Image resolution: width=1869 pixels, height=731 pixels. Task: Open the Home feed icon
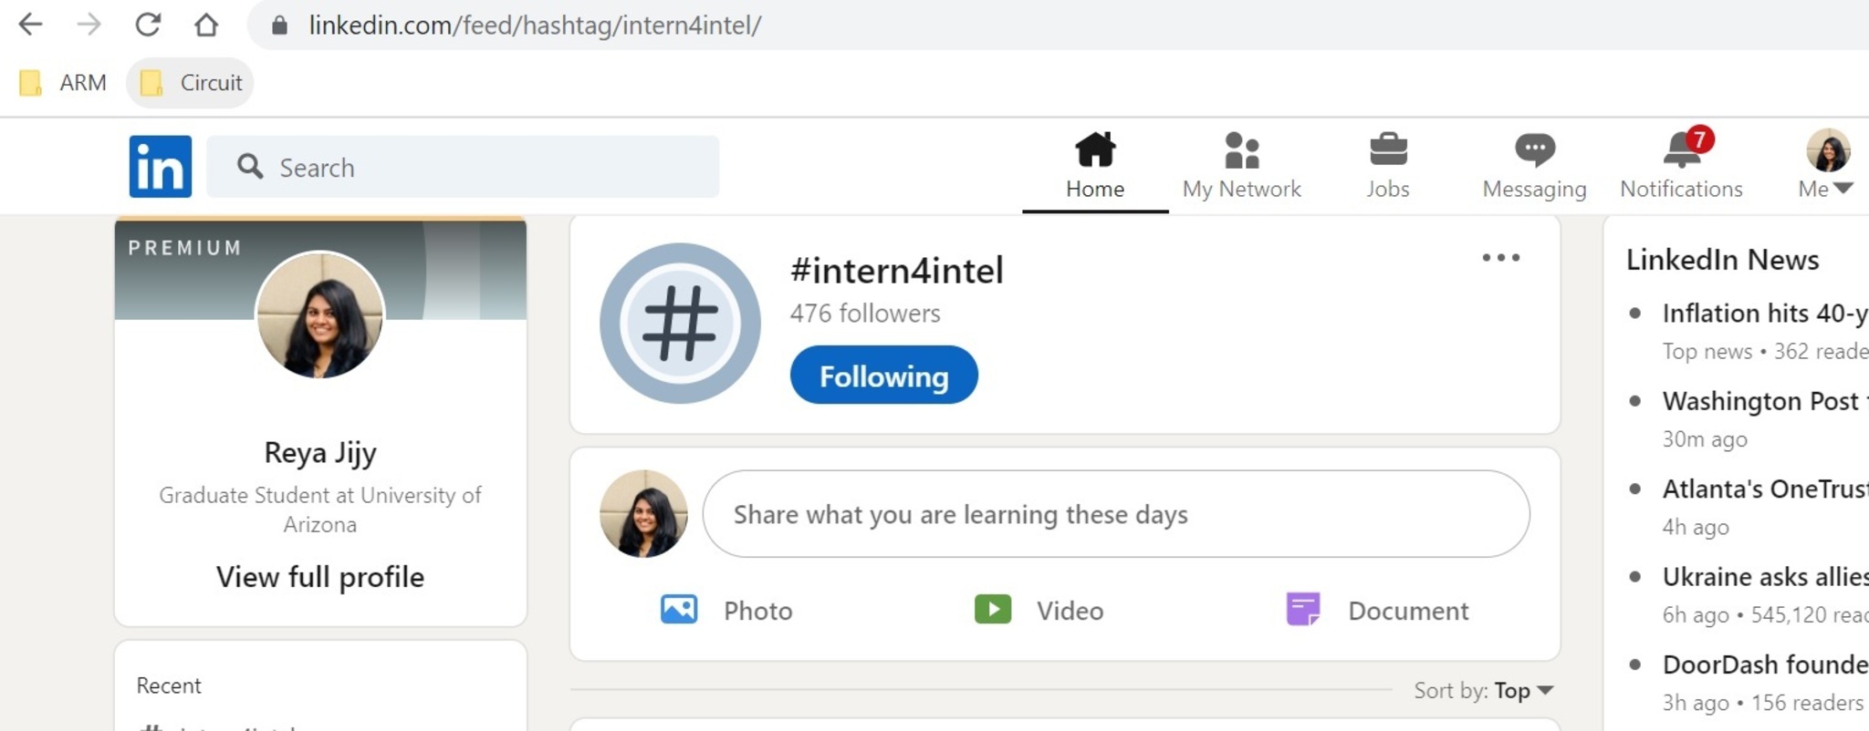[x=1094, y=150]
